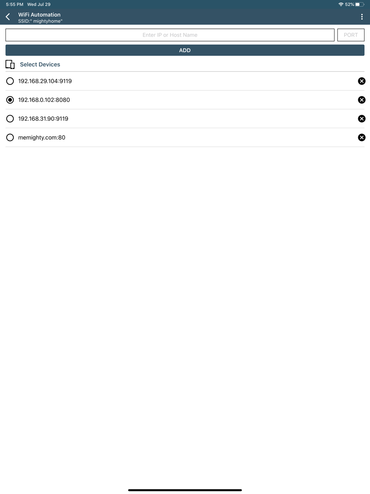Tap the Select Devices heading
Viewport: 370px width, 494px height.
pos(40,64)
